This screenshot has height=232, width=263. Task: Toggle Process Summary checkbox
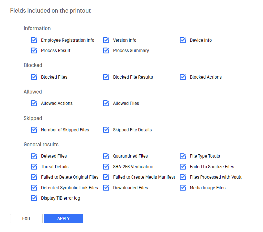click(106, 50)
